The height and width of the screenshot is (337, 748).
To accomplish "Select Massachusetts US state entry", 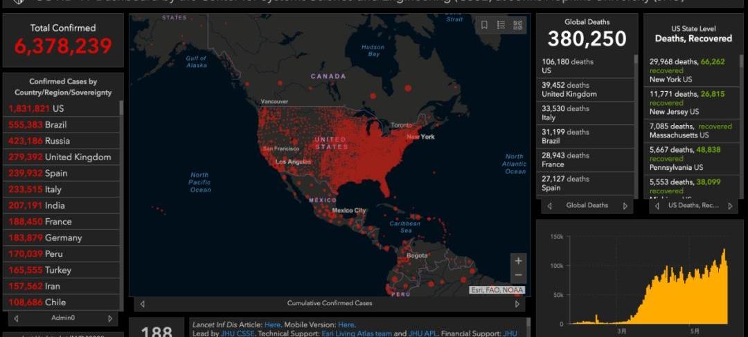I will (x=693, y=131).
